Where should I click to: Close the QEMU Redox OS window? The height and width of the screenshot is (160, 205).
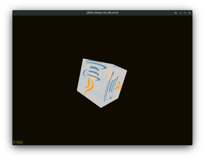pos(190,13)
